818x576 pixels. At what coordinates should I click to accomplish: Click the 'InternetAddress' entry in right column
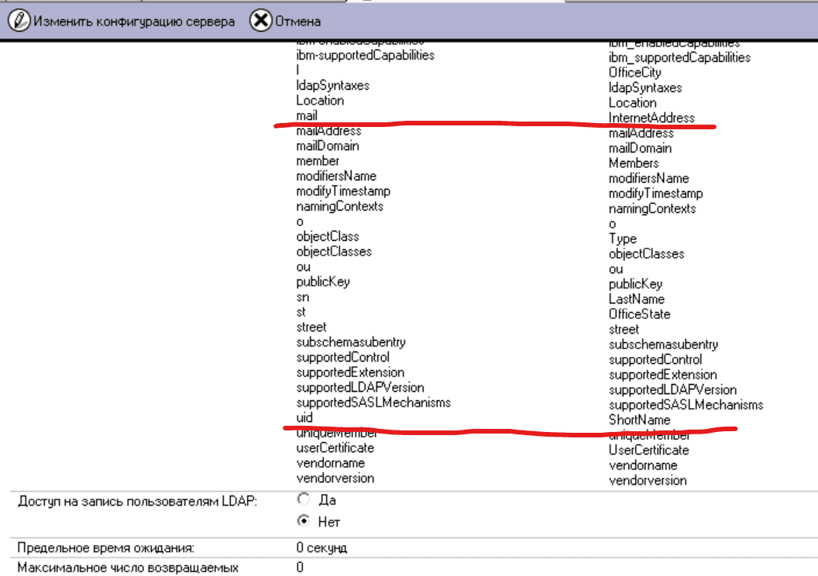651,118
